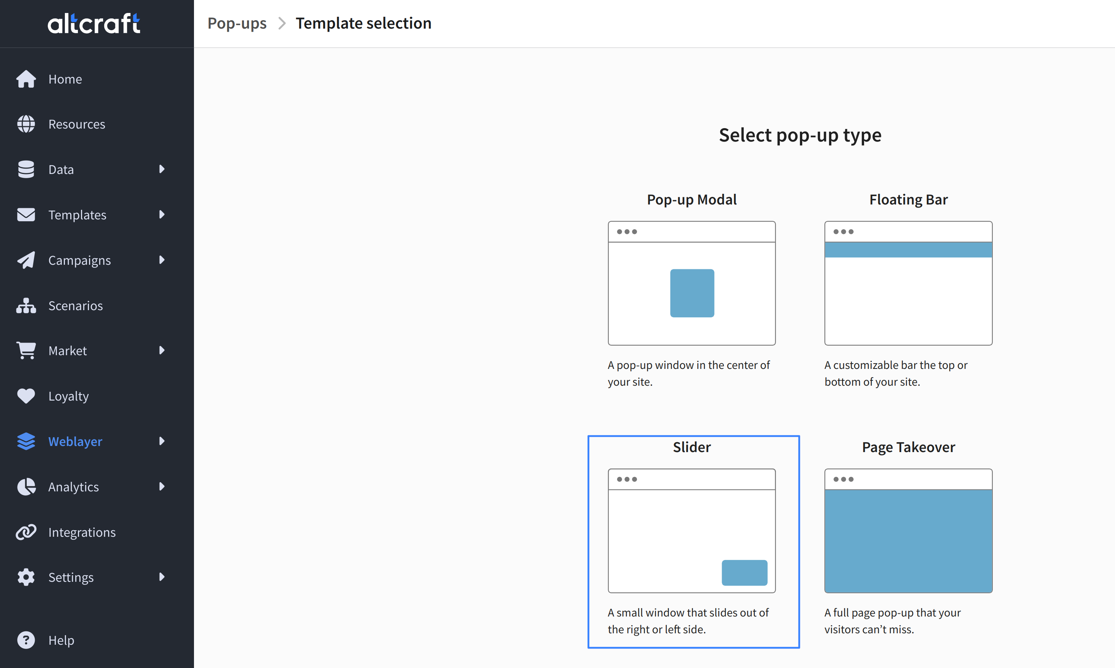Select the Pop-up Modal preview thumbnail
The image size is (1115, 668).
(x=692, y=283)
